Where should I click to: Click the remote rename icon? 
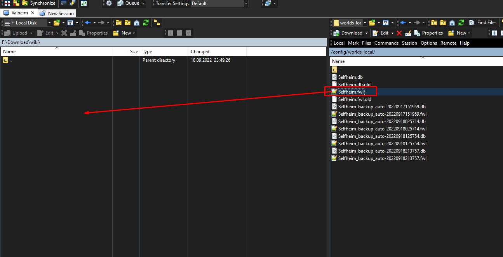[408, 33]
